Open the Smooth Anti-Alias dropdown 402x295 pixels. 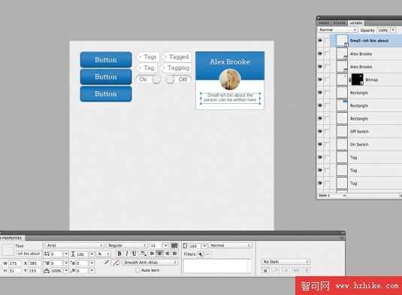pyautogui.click(x=150, y=263)
